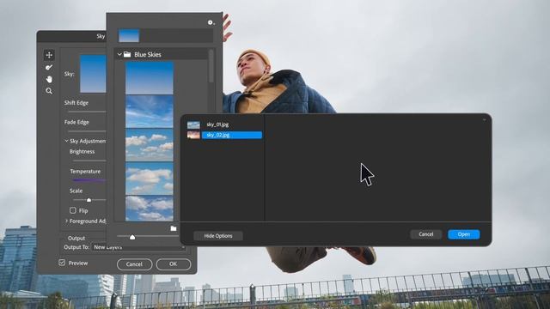Click the blue Open button
The width and height of the screenshot is (550, 309).
[x=464, y=234]
